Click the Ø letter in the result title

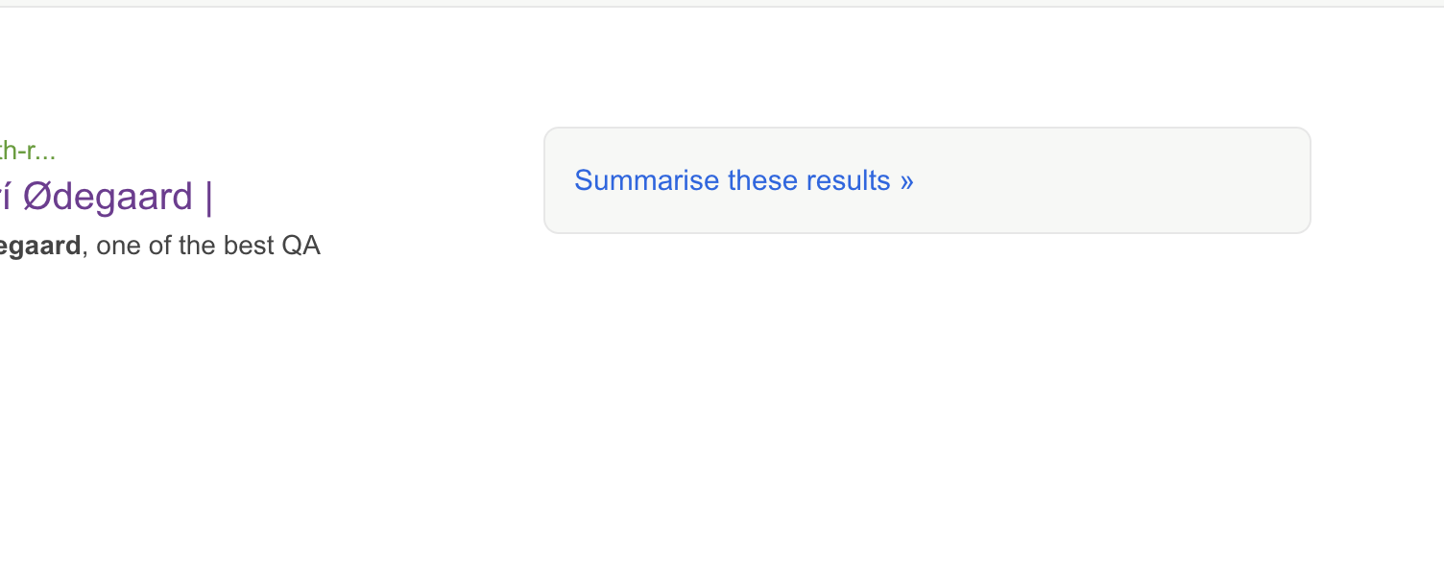pos(36,197)
